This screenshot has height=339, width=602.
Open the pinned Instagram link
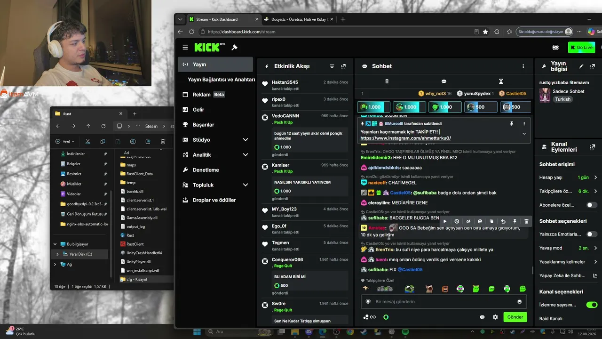click(x=405, y=138)
